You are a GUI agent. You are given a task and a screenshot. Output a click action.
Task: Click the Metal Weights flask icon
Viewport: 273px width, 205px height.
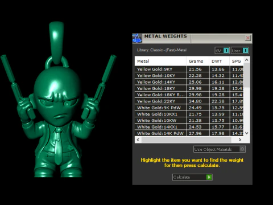coord(137,38)
